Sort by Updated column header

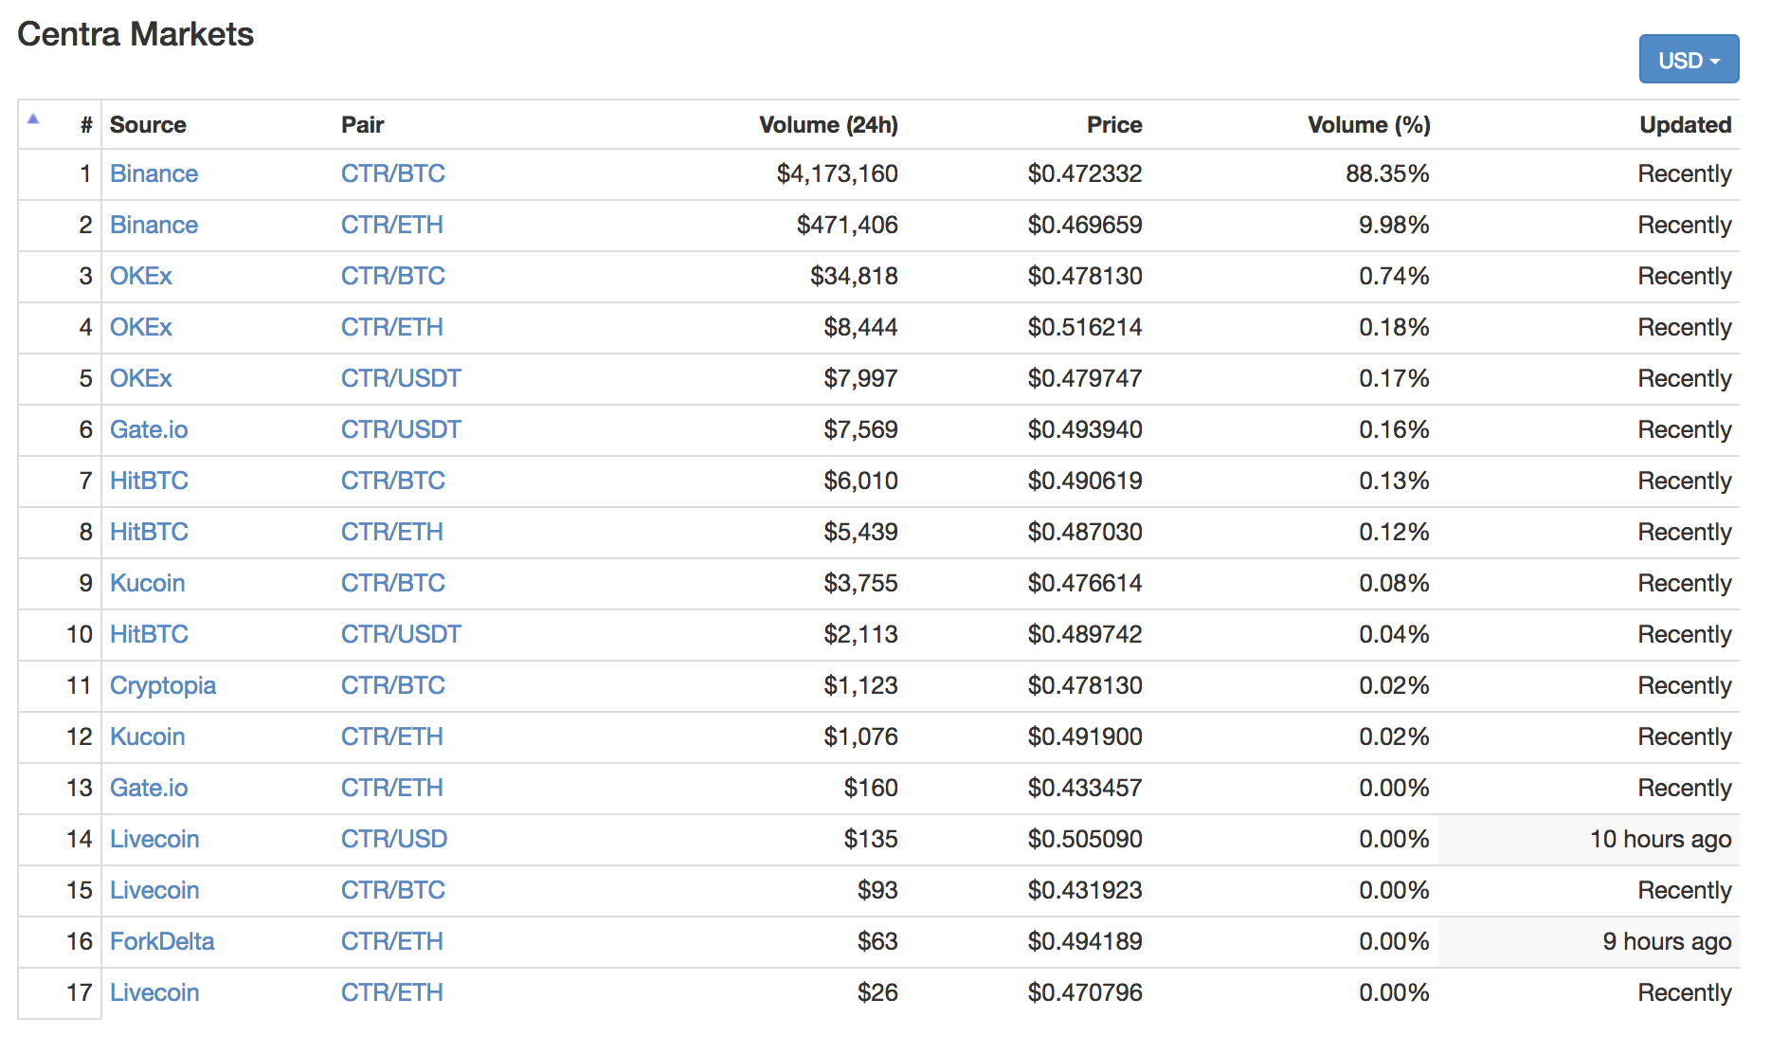1685,124
